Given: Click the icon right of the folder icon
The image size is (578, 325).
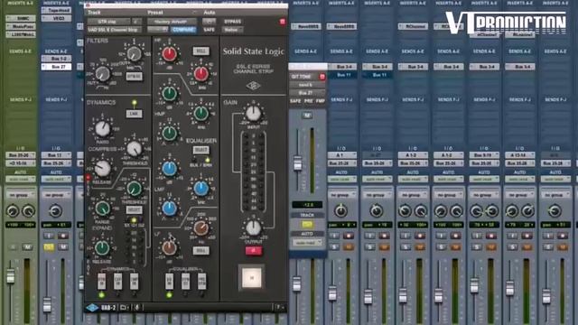Looking at the screenshot, I should coord(136,307).
